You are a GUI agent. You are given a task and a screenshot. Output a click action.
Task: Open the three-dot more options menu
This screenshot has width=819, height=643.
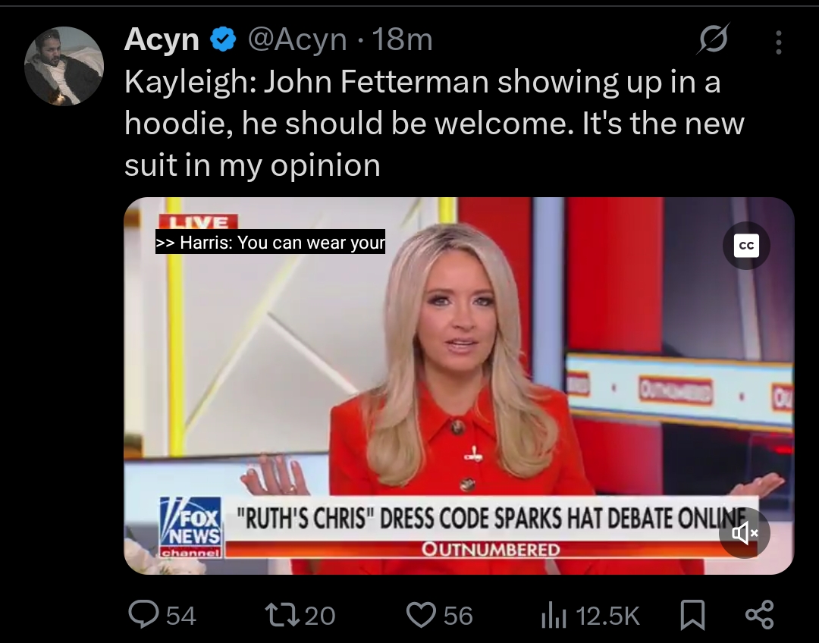coord(778,42)
